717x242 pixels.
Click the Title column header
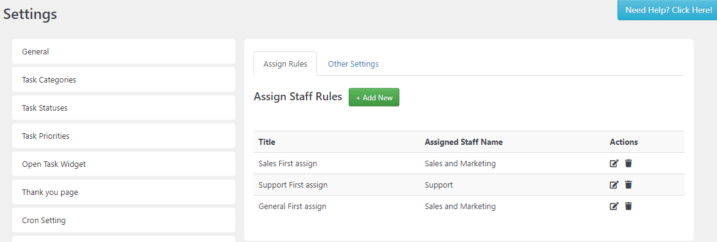click(267, 142)
